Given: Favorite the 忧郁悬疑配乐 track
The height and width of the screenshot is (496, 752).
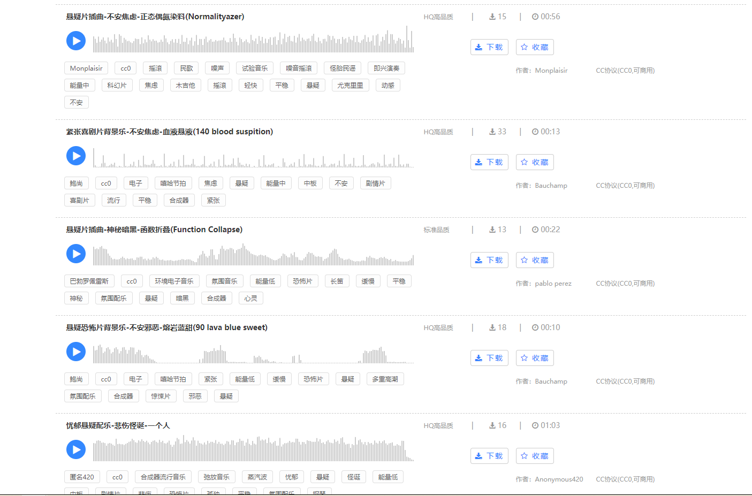Looking at the screenshot, I should (535, 456).
